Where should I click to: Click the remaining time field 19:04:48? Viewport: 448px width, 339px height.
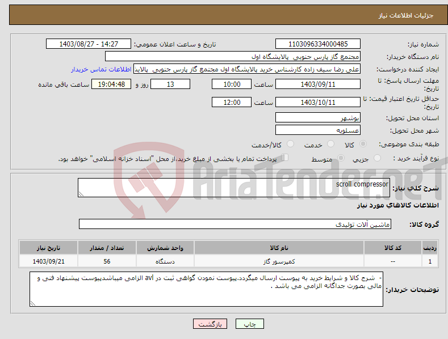tap(111, 84)
